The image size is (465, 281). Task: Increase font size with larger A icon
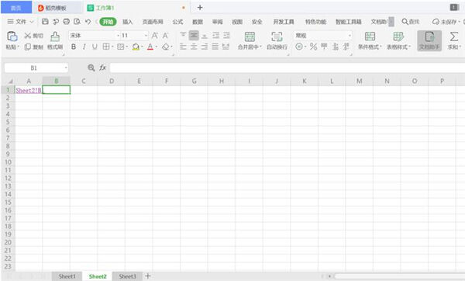[154, 36]
